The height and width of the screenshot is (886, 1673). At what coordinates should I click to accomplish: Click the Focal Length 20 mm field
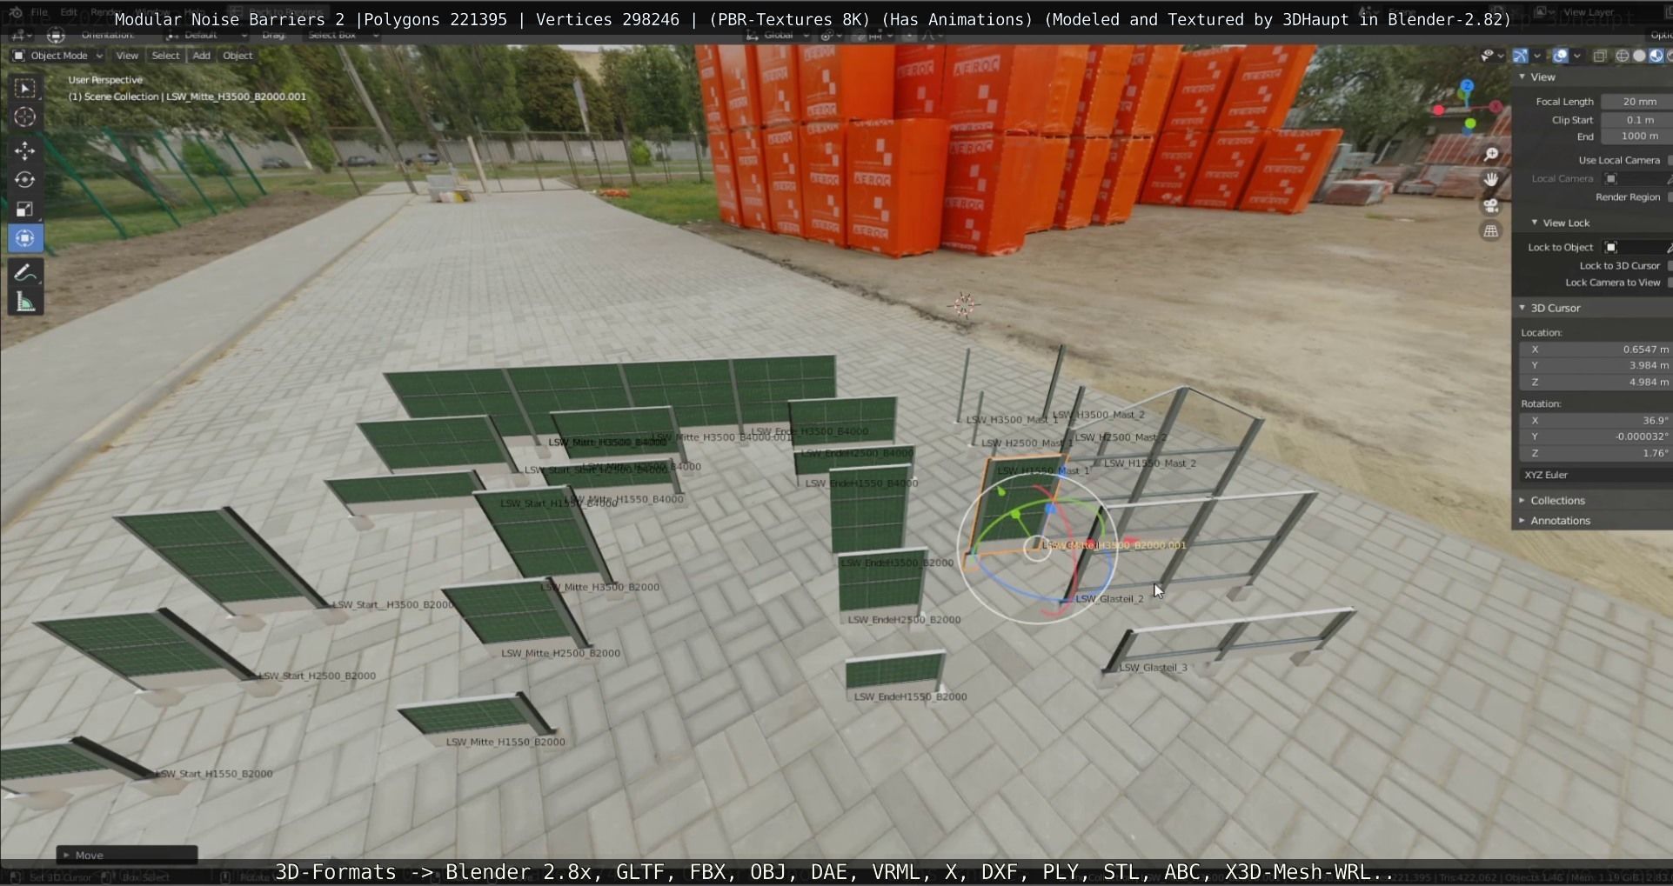click(x=1636, y=102)
